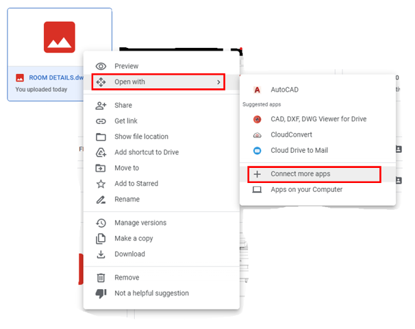Expand the Open with submenu arrow
The image size is (415, 329).
[218, 82]
